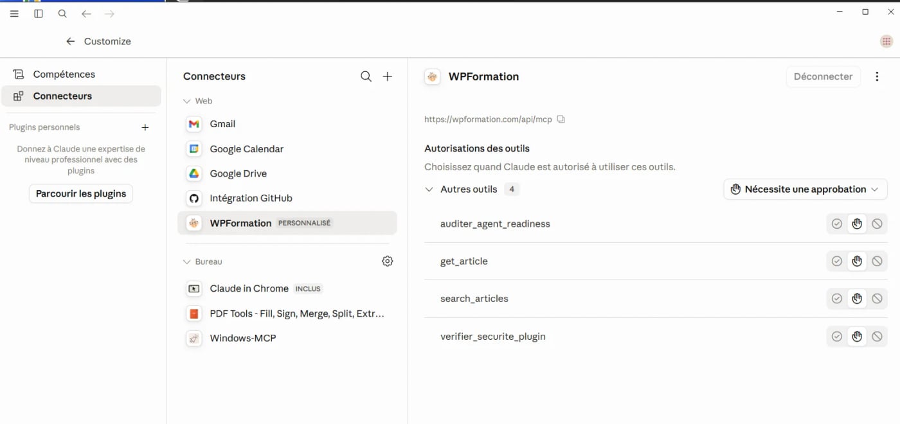
Task: Select PDF Tools connector row
Action: 287,314
